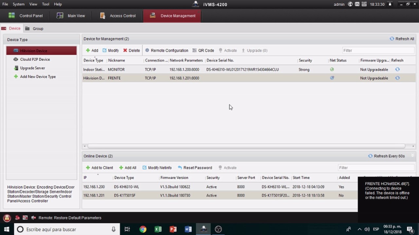
Task: Select Hikvision Device in device types
Action: coord(41,51)
